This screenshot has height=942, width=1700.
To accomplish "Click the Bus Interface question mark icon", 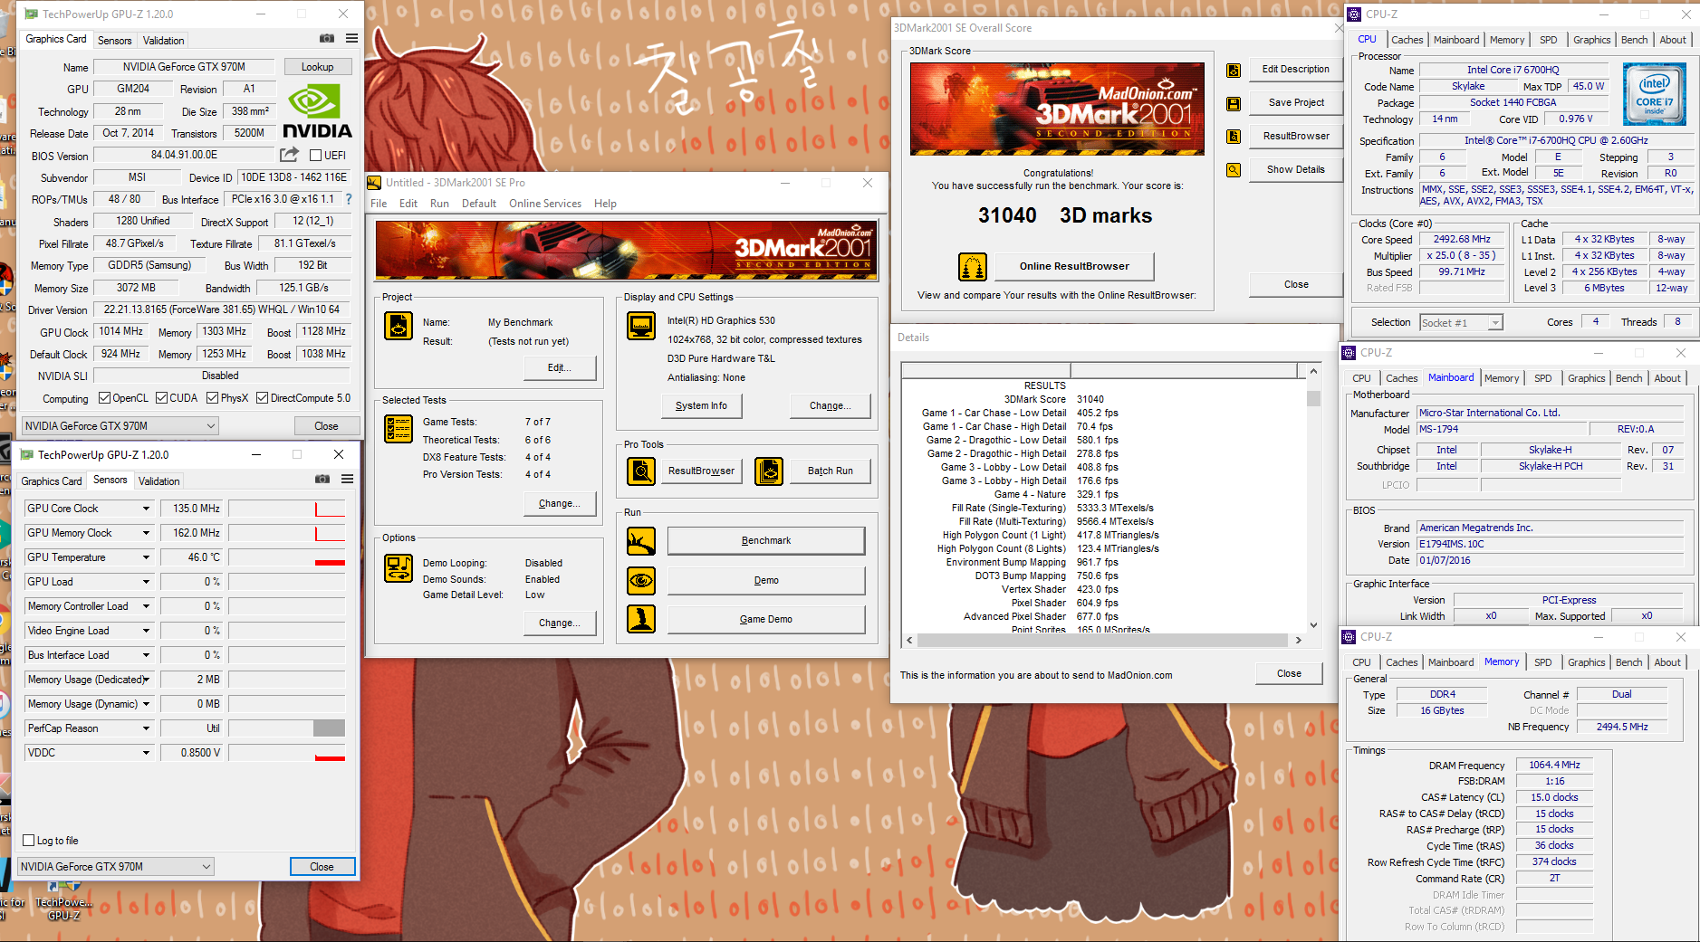I will point(349,199).
